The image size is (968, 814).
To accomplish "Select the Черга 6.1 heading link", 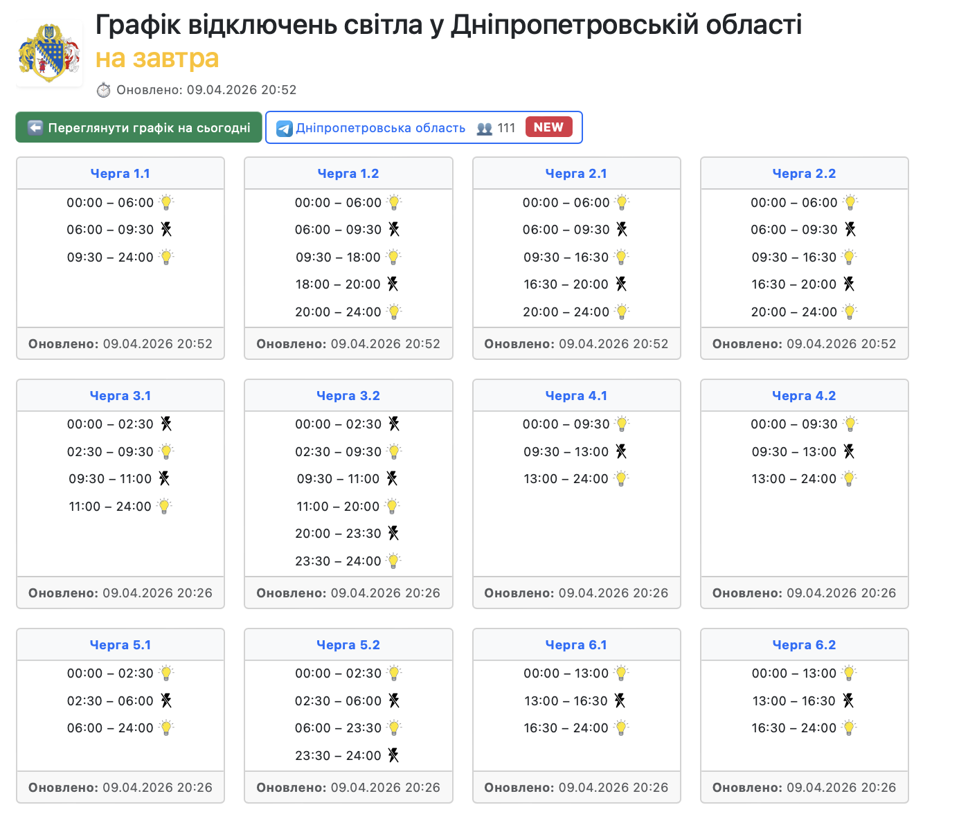I will (576, 645).
